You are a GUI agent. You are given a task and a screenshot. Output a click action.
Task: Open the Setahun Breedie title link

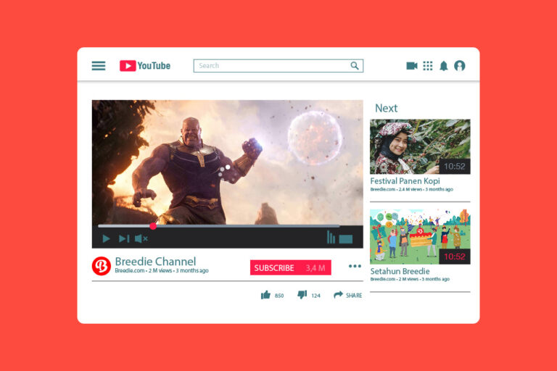click(x=400, y=271)
